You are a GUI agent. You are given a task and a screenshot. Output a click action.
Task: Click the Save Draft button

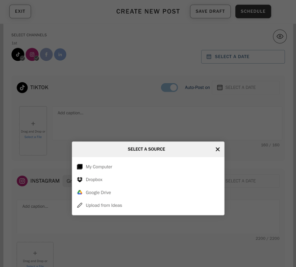pos(210,12)
